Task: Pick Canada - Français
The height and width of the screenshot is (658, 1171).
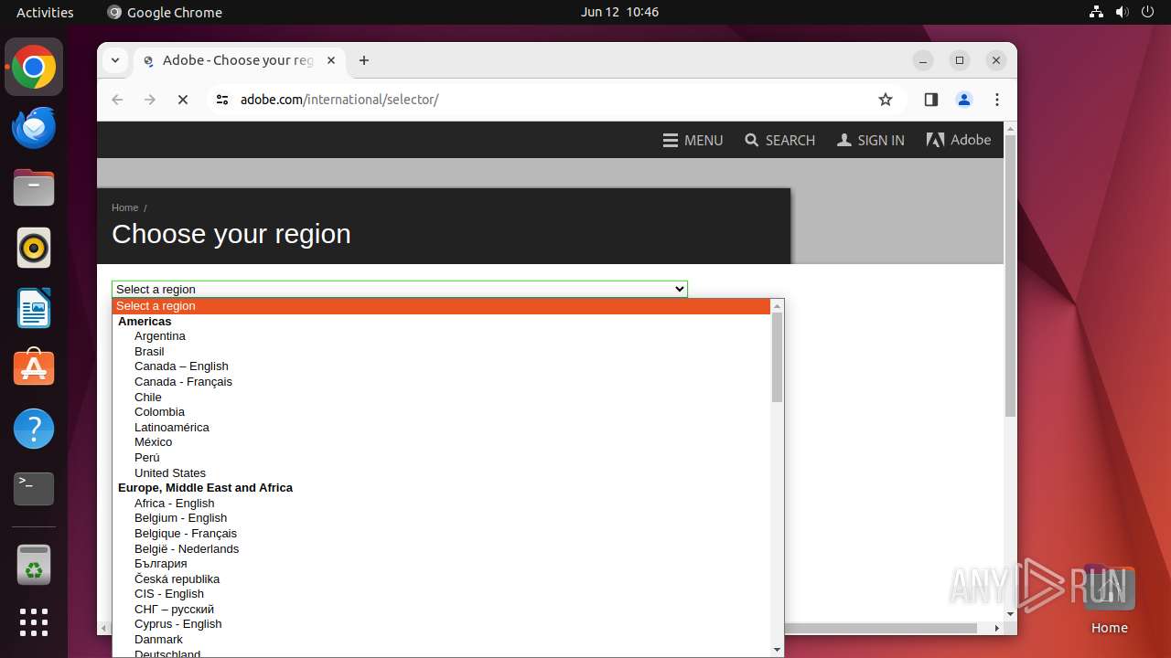Action: tap(441, 382)
